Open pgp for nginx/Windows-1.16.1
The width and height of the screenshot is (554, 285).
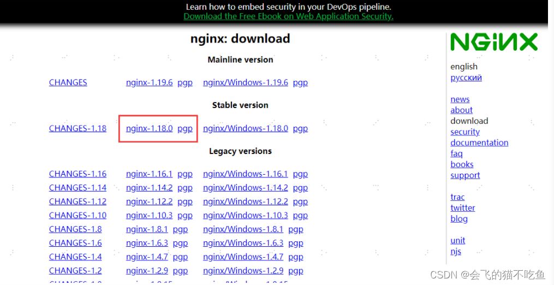click(x=300, y=174)
